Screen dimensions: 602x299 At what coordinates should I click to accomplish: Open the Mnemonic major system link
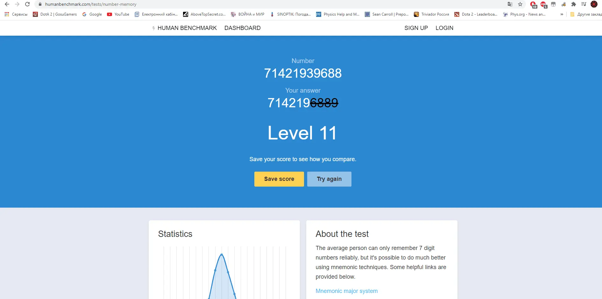347,291
